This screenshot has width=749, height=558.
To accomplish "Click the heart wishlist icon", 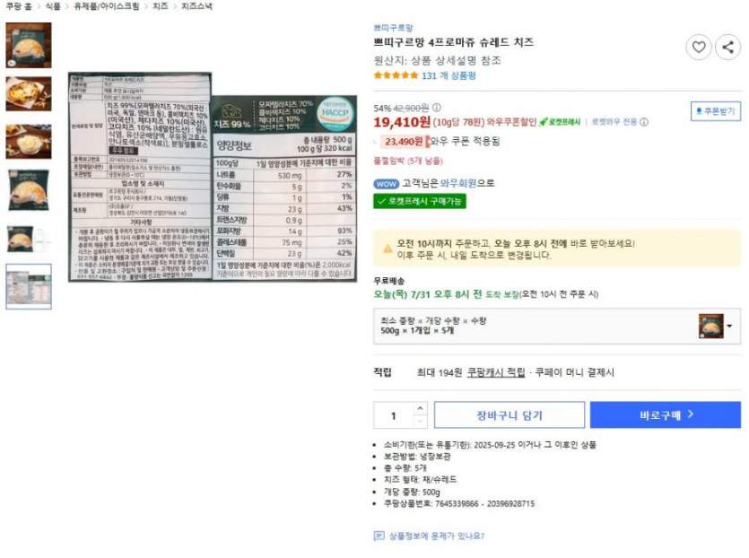I will 699,47.
